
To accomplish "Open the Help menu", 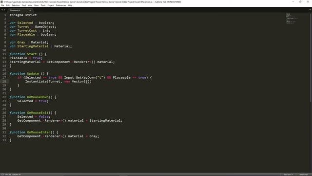I will coord(70,5).
